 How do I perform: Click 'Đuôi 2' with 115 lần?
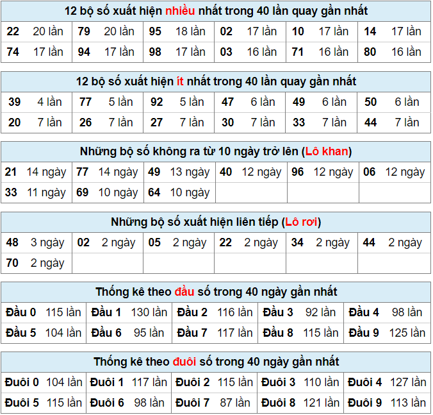click(215, 382)
